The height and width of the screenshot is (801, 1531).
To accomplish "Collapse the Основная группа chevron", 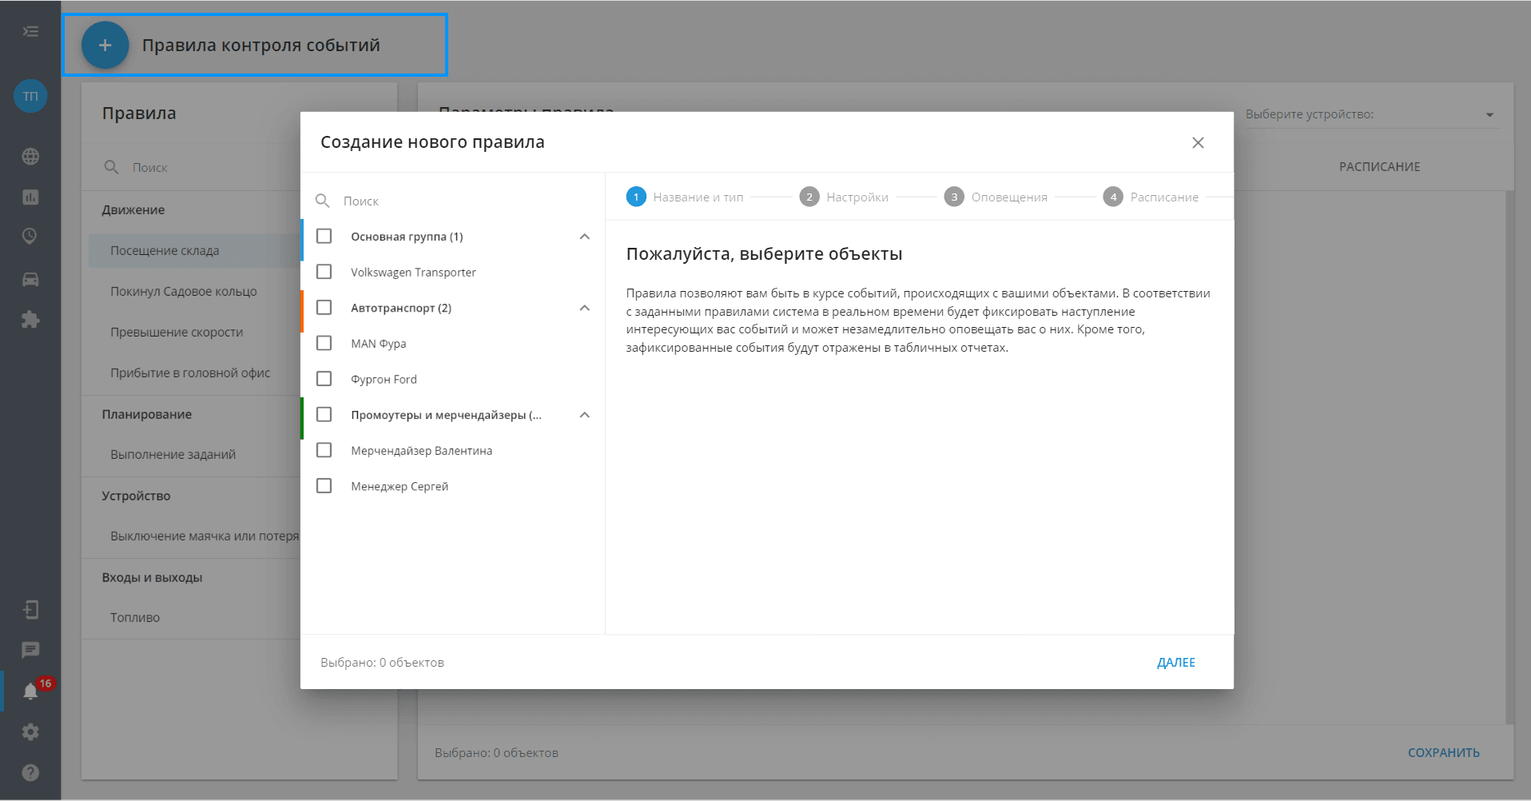I will tap(585, 237).
